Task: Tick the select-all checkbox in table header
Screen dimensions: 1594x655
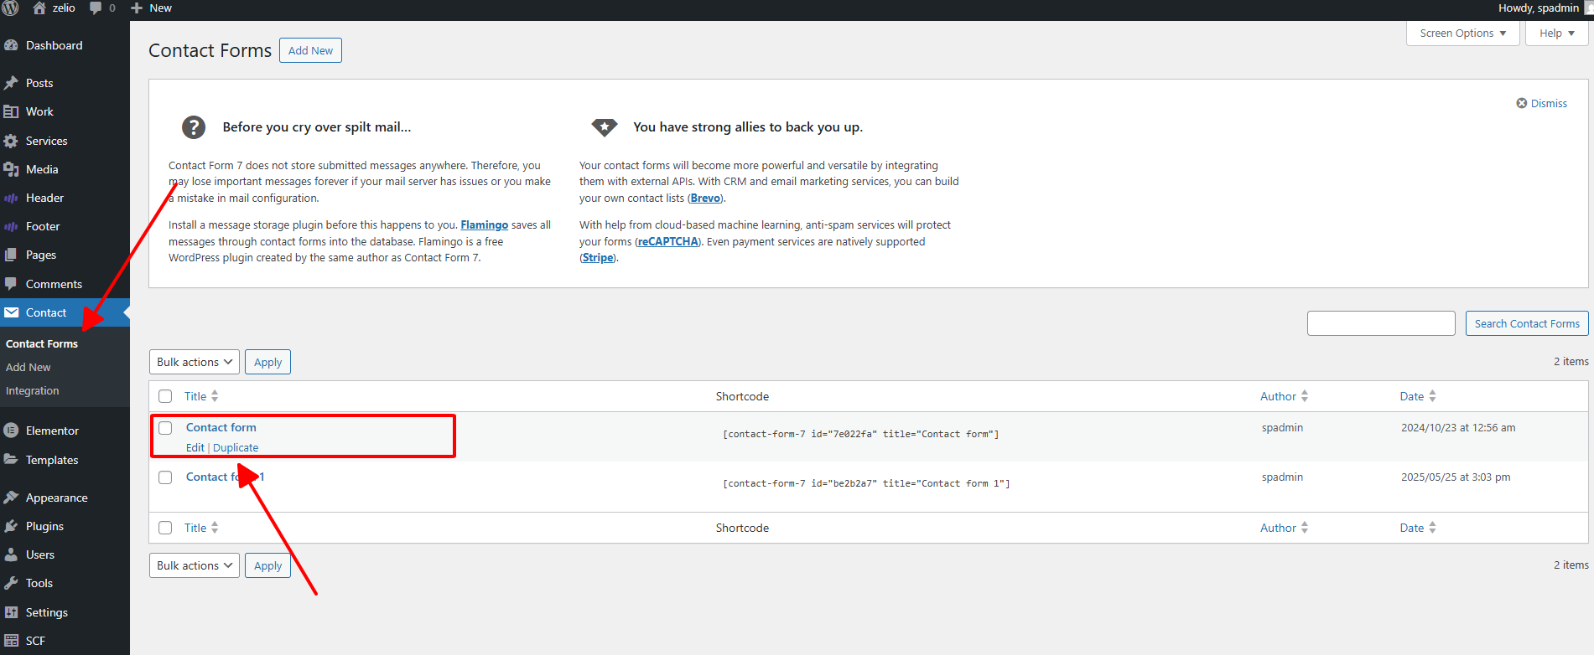Action: coord(165,396)
